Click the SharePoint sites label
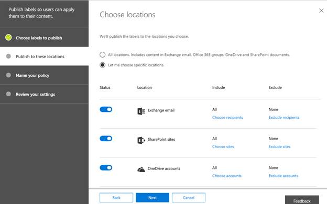327x204 pixels. coord(161,140)
